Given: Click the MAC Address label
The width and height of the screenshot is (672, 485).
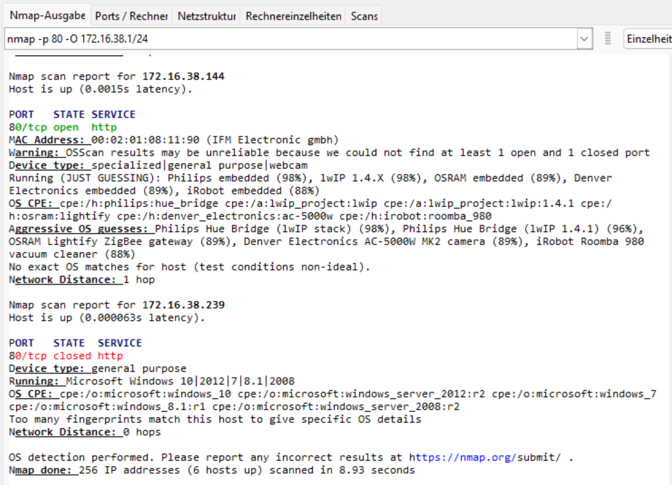Looking at the screenshot, I should click(50, 140).
